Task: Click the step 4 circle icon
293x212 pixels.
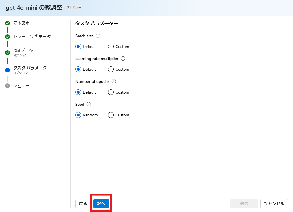Action: point(8,70)
